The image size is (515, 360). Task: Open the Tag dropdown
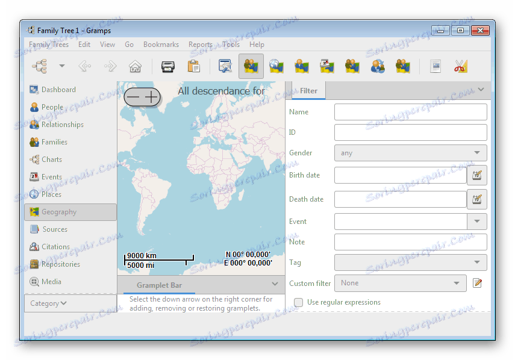(x=411, y=262)
